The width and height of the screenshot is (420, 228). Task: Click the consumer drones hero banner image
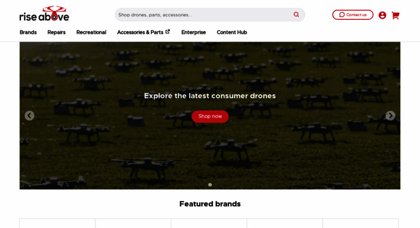point(210,115)
